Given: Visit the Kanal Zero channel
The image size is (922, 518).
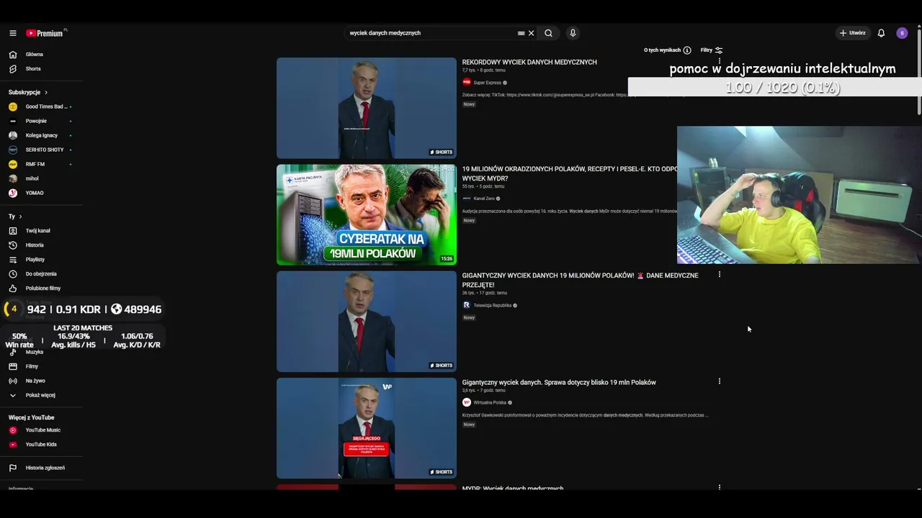Looking at the screenshot, I should pos(484,199).
